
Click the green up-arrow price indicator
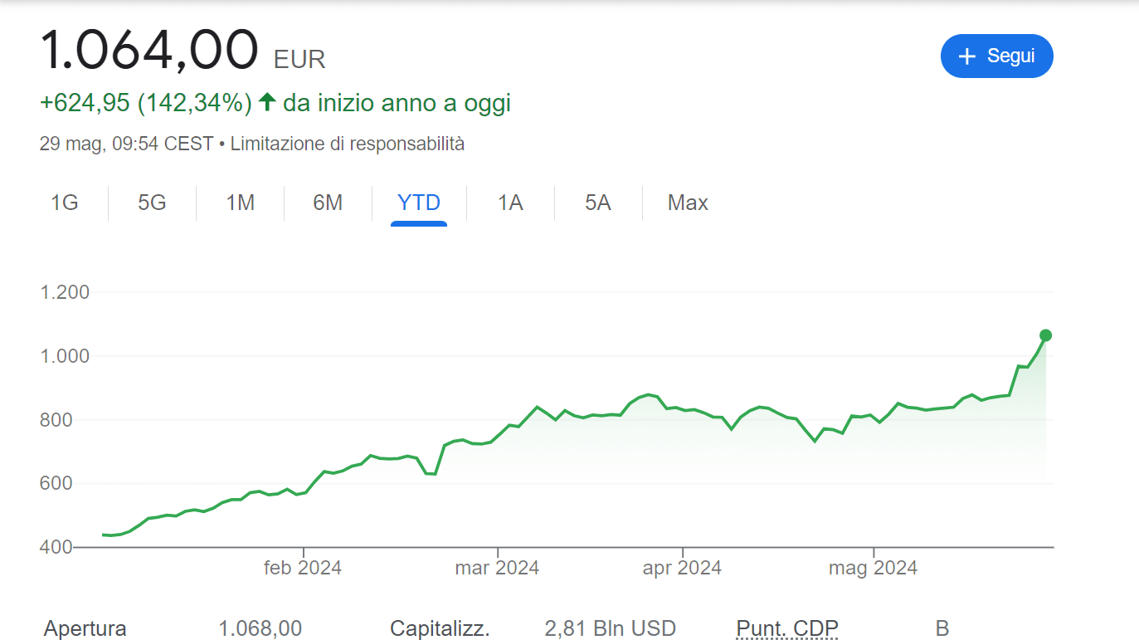tap(266, 102)
